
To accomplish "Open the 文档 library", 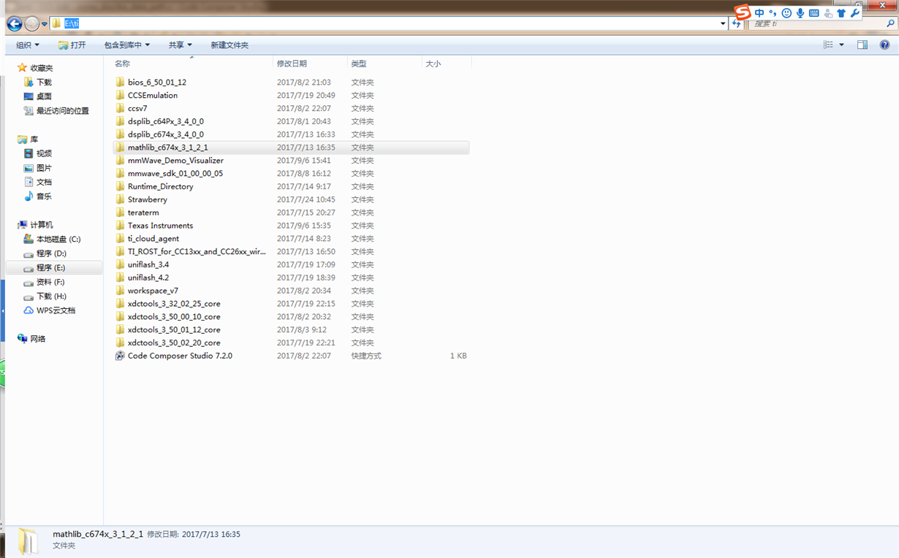I will [45, 182].
